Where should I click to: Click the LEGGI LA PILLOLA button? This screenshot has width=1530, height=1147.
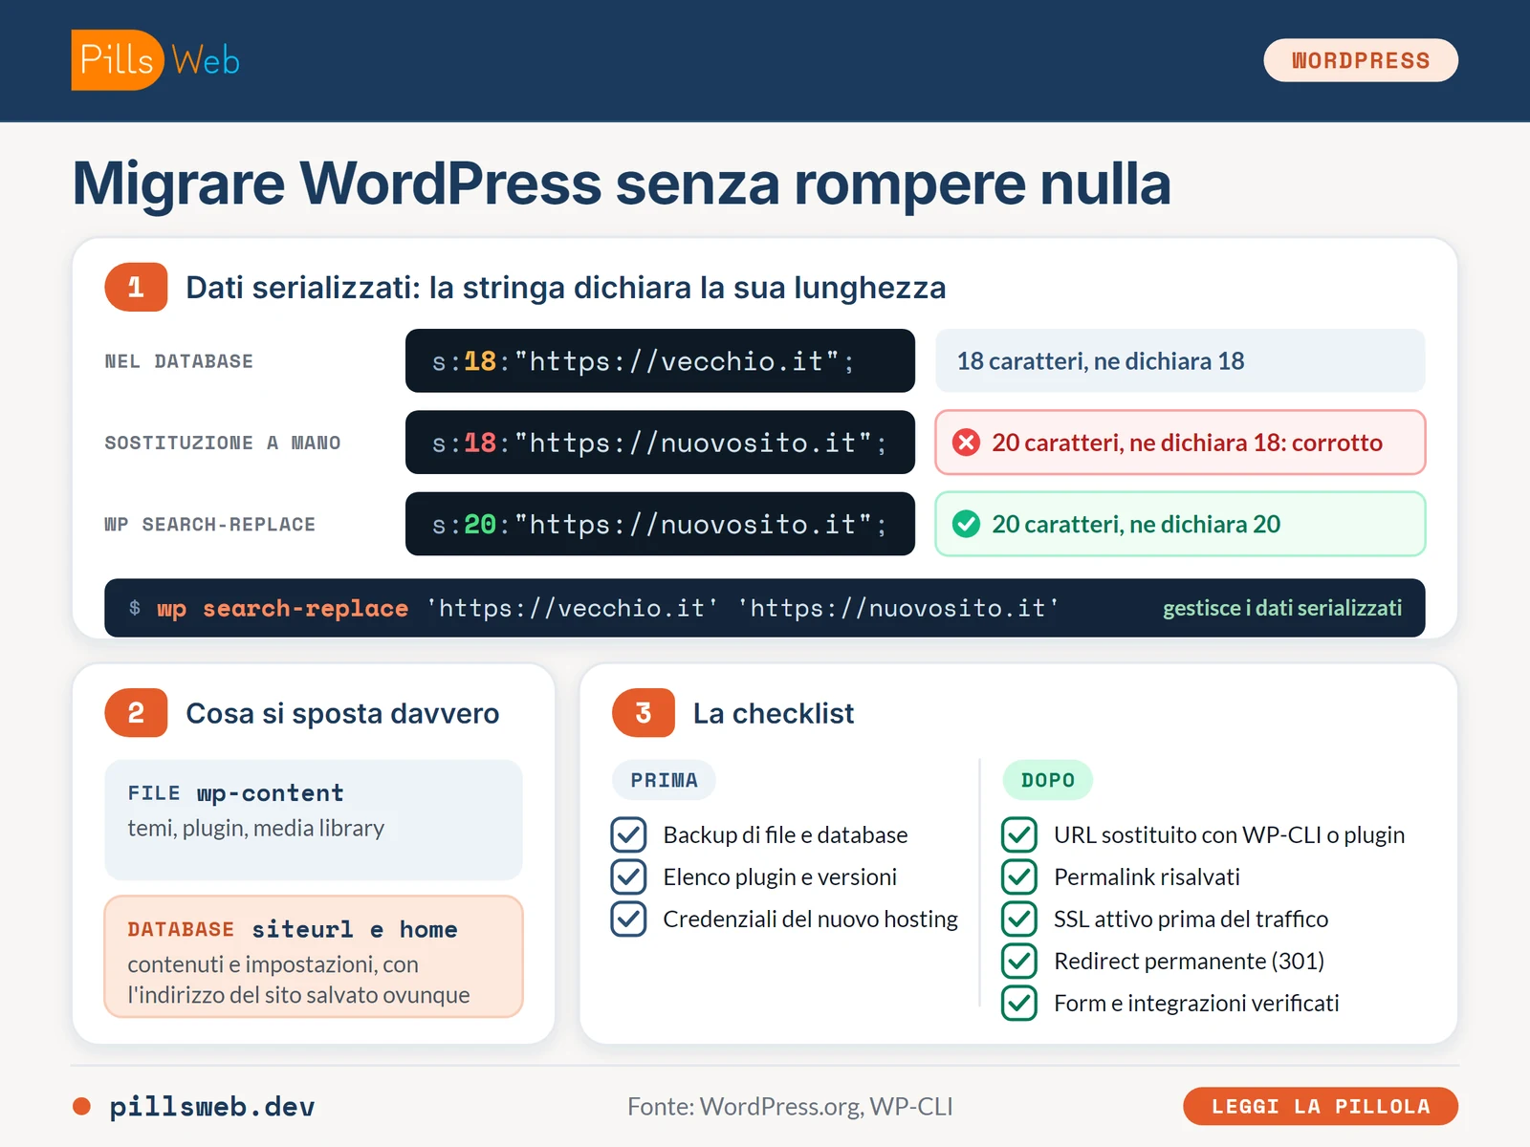tap(1321, 1106)
